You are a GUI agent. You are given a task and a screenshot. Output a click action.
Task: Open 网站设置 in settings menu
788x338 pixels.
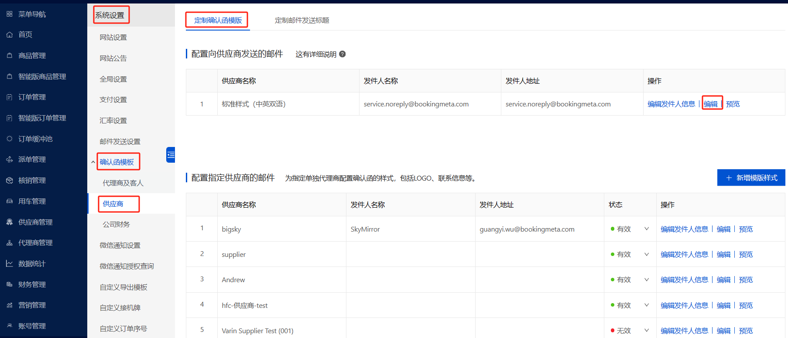113,38
